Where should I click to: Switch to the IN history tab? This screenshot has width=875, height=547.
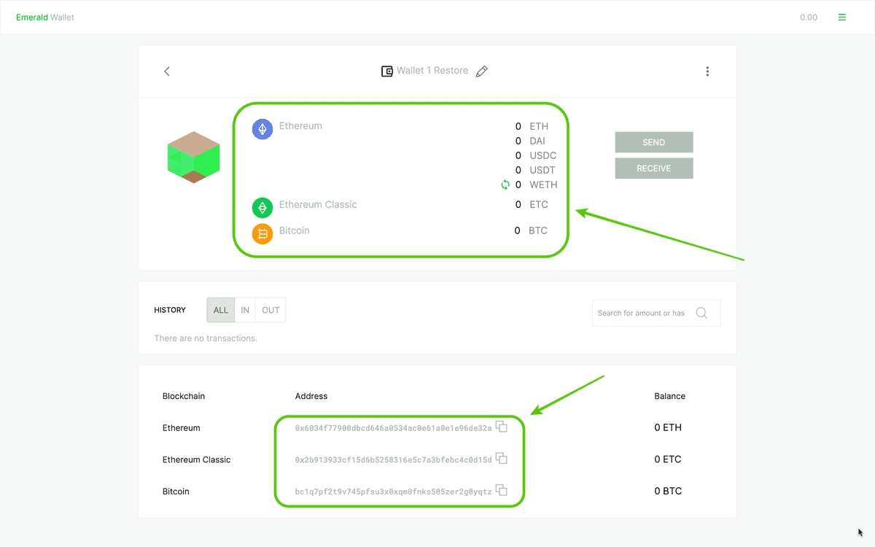[x=245, y=309]
